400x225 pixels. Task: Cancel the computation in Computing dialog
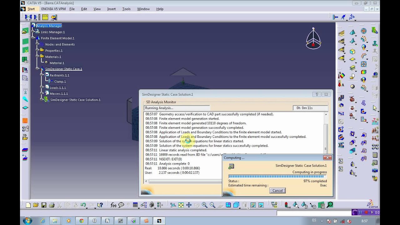[277, 191]
